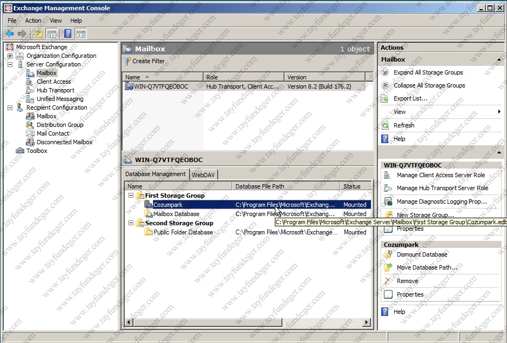507x343 pixels.
Task: Select the Public Folder Database row name
Action: click(184, 232)
